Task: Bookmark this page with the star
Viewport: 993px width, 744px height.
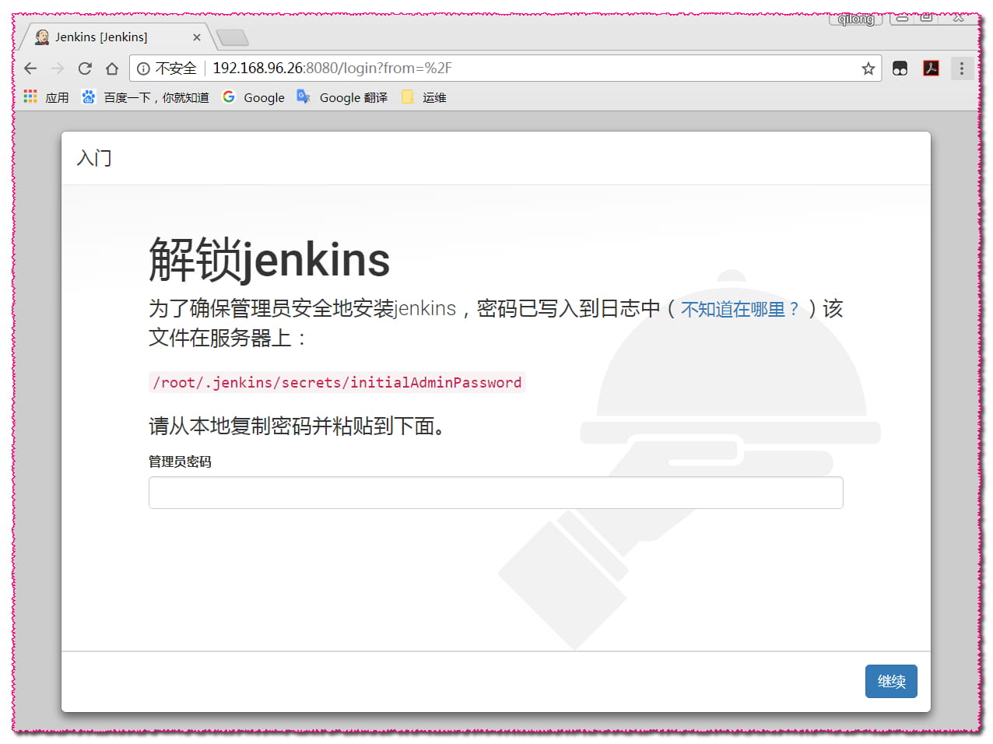Action: [x=868, y=68]
